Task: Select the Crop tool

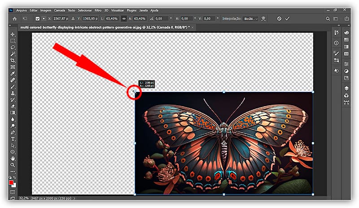Action: pyautogui.click(x=13, y=61)
